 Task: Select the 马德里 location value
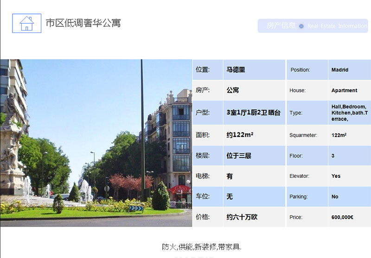(236, 70)
